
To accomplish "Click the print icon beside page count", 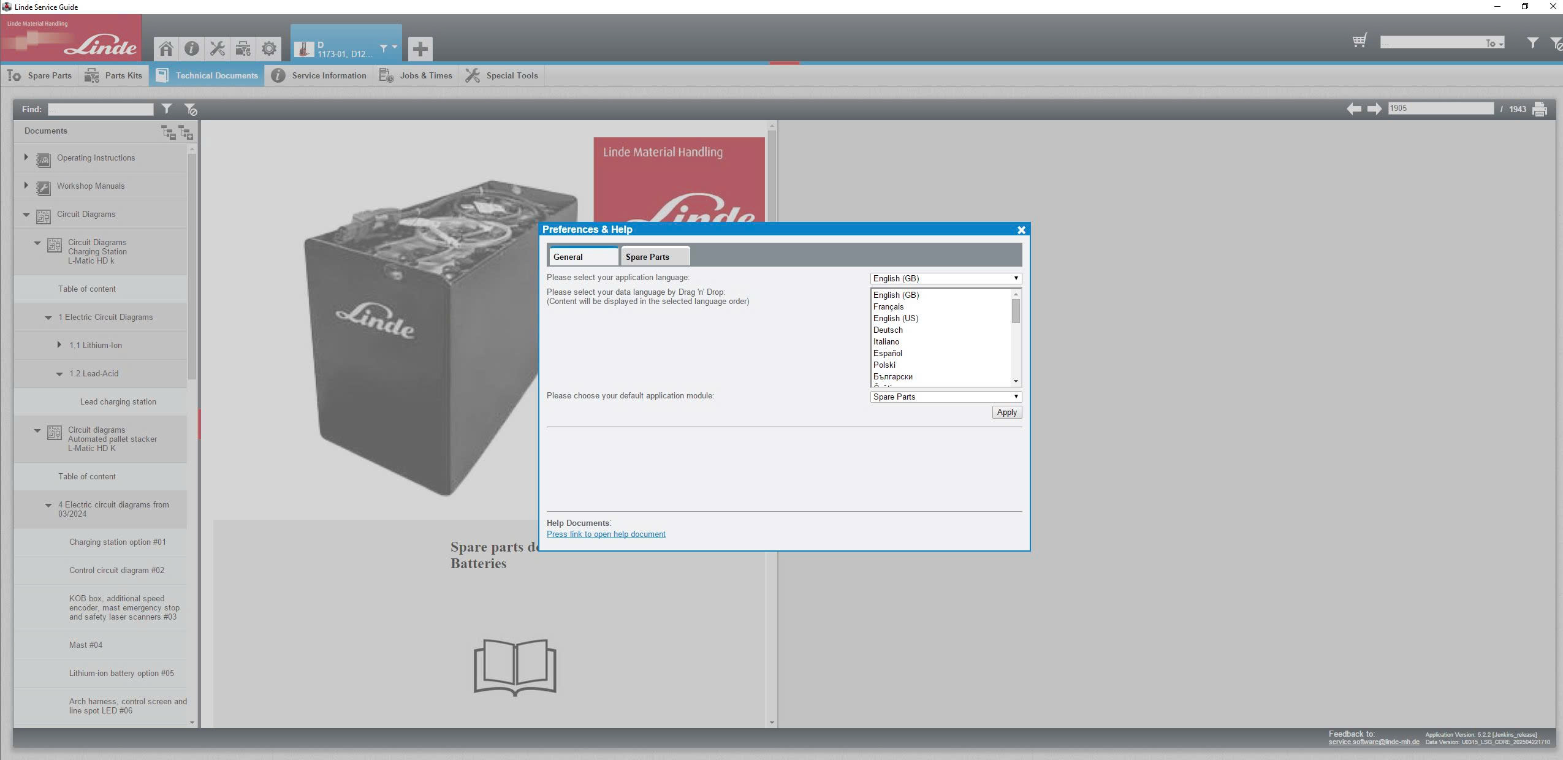I will 1540,109.
